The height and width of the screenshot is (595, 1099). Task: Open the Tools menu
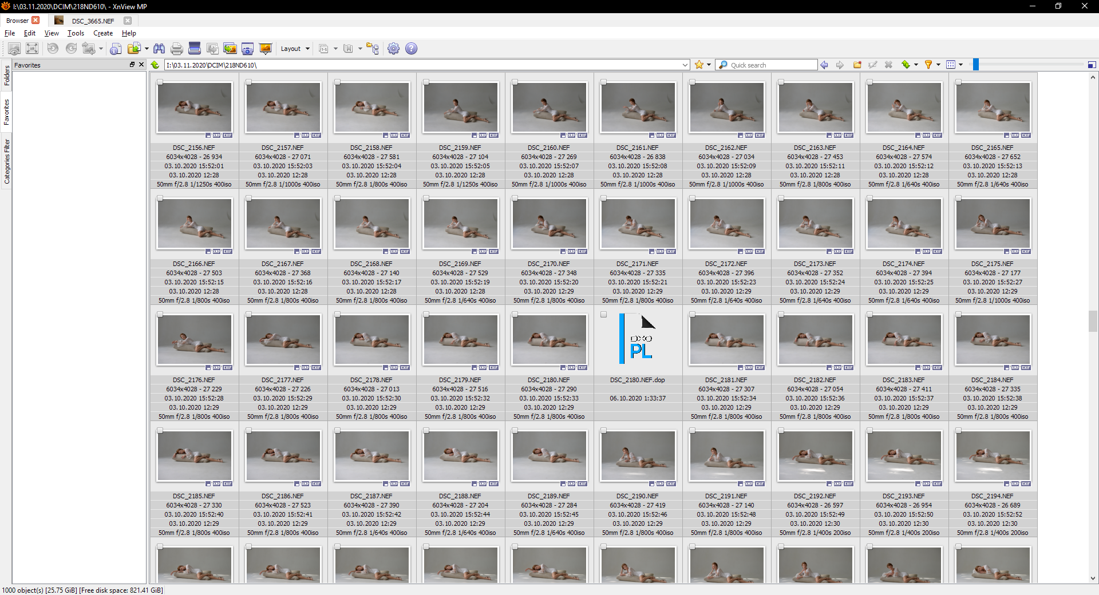tap(76, 33)
